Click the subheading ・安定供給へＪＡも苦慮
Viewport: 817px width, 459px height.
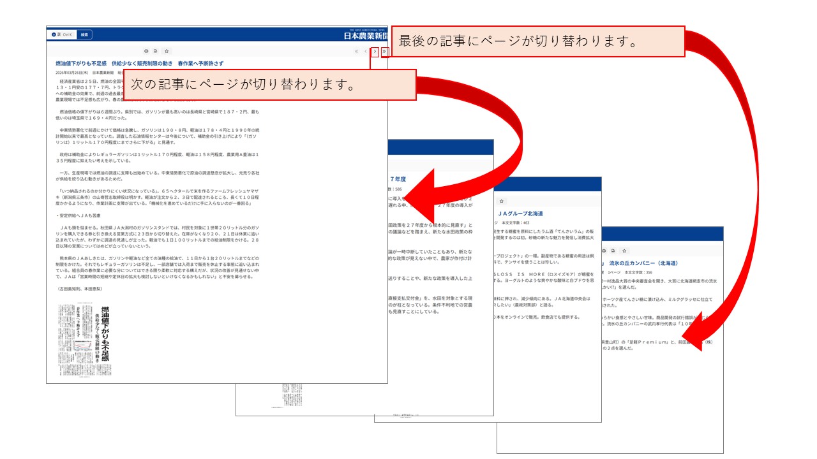click(x=79, y=215)
